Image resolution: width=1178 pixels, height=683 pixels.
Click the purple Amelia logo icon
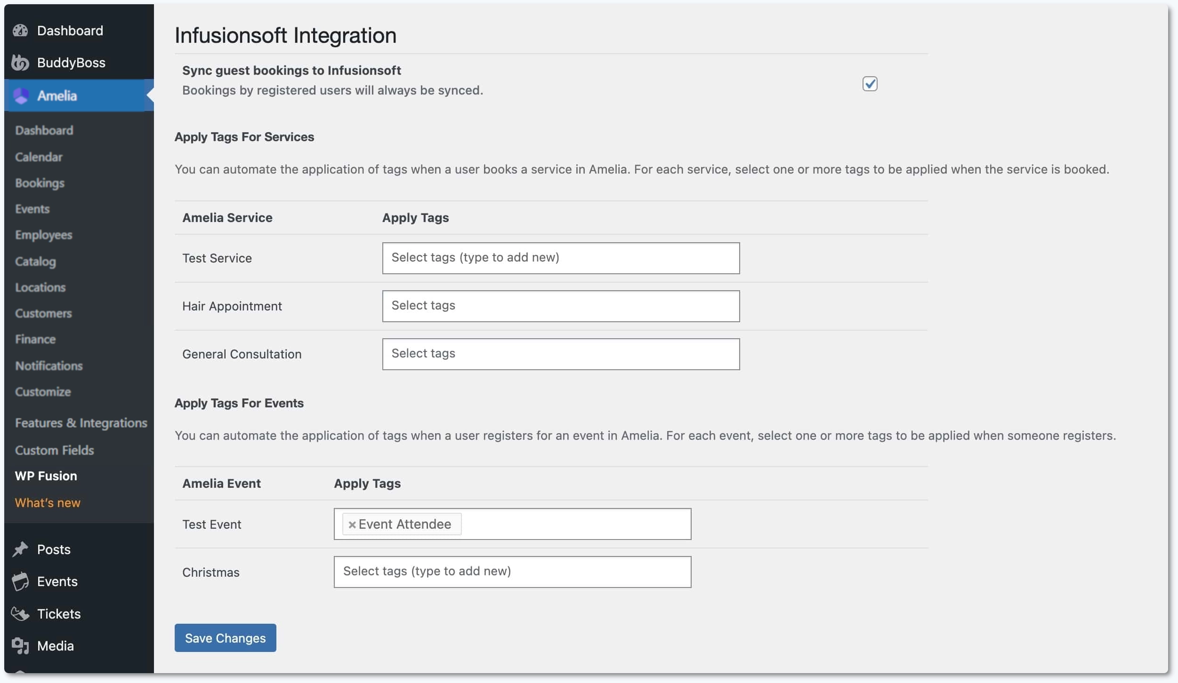coord(21,95)
